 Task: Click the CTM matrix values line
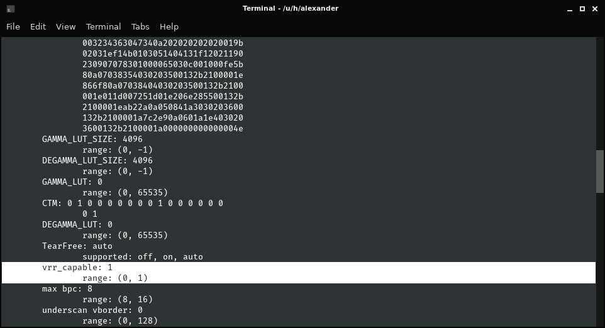[x=132, y=204]
